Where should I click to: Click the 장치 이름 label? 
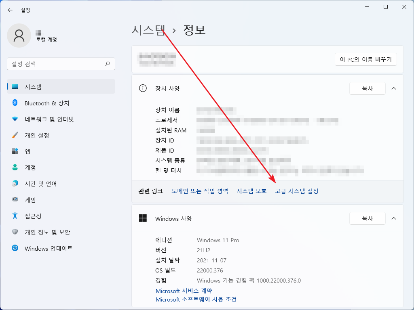(167, 110)
